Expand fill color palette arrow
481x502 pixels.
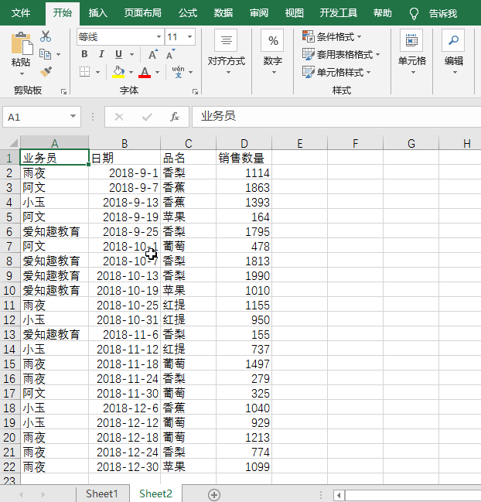131,73
